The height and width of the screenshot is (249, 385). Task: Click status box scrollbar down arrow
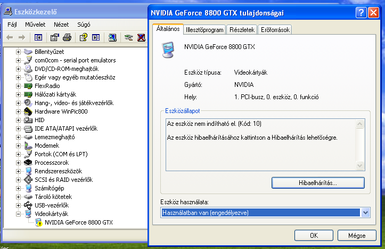(x=360, y=165)
